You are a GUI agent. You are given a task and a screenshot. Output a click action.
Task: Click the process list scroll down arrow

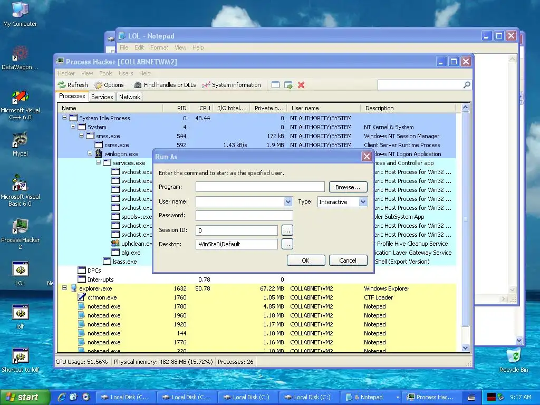coord(465,348)
